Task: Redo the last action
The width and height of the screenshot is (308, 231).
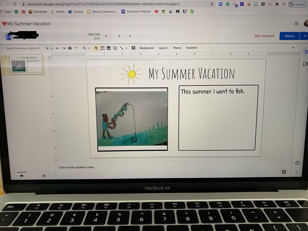Action: coord(64,48)
